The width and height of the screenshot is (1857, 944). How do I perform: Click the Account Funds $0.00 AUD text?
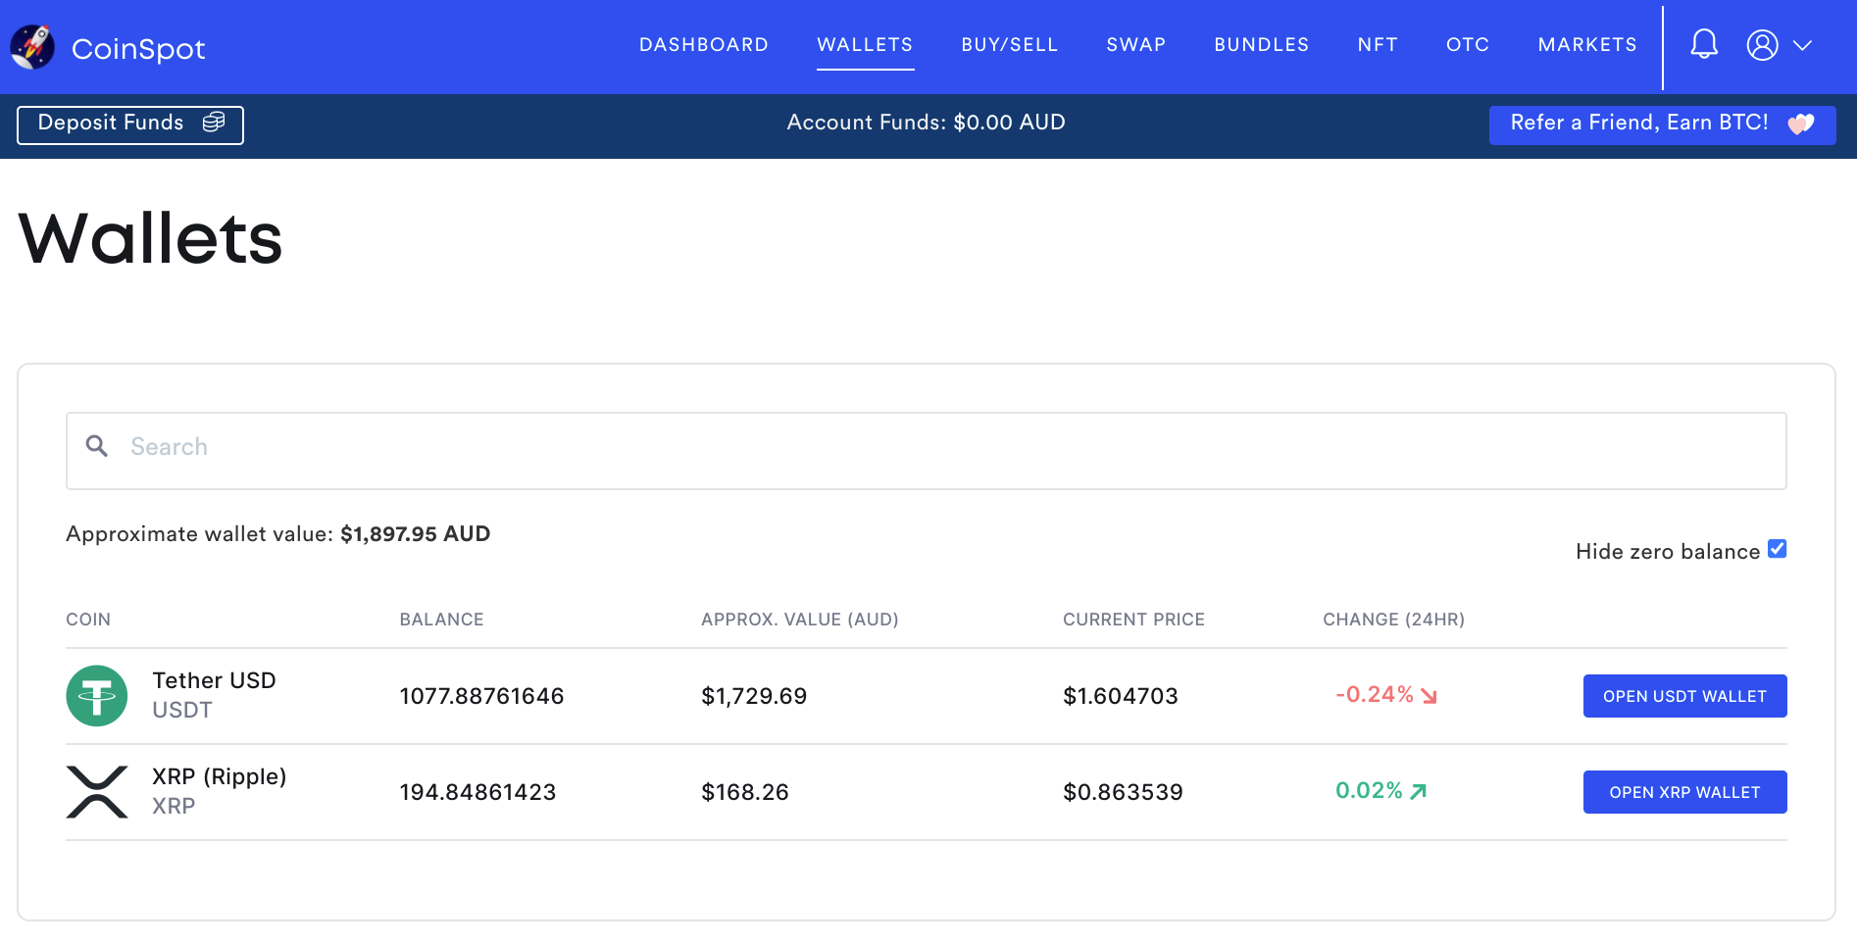[926, 123]
